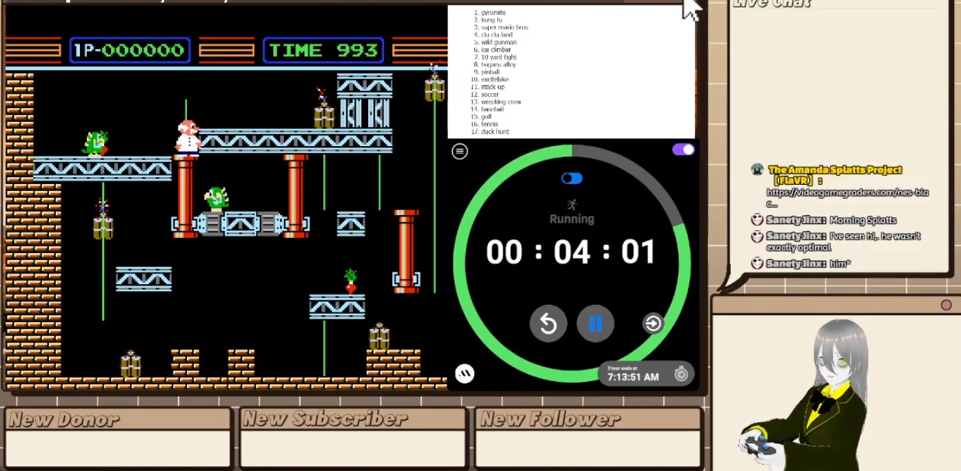Open the timer hamburger menu
Image resolution: width=961 pixels, height=471 pixels.
[460, 151]
